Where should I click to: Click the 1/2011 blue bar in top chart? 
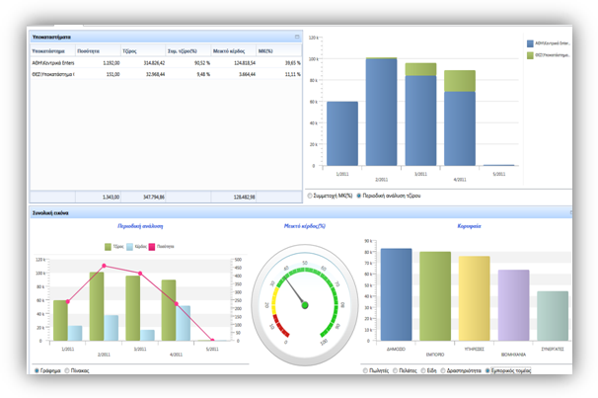pos(342,133)
